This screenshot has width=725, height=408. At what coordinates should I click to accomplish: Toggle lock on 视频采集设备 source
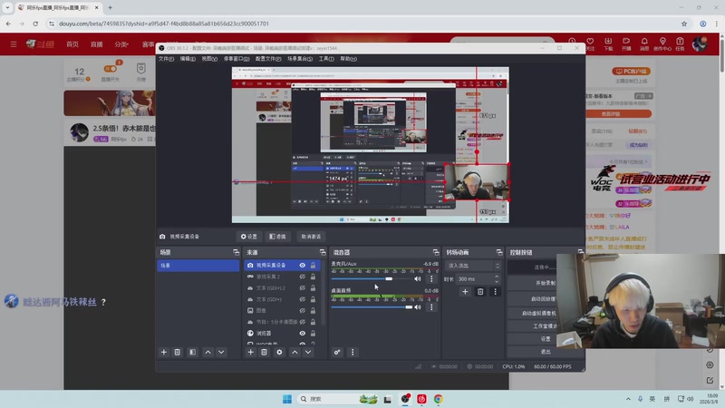(313, 266)
